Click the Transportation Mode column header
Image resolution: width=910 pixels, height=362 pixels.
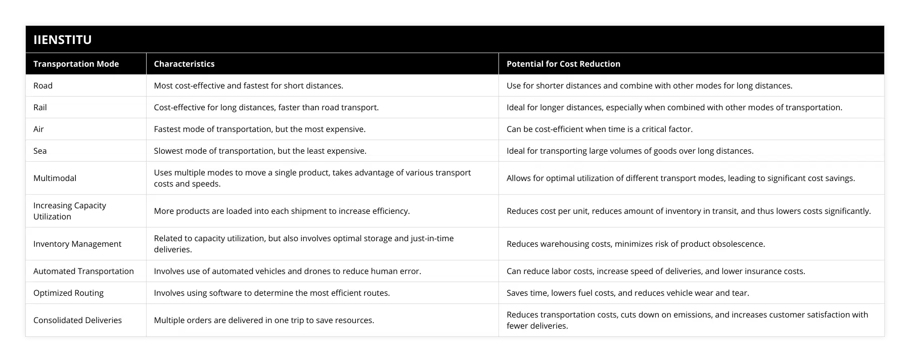tap(76, 64)
